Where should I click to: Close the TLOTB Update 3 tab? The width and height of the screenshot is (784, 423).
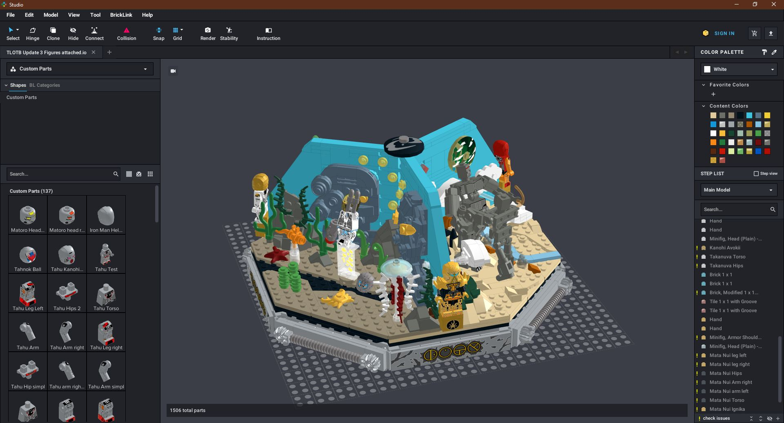(x=94, y=52)
